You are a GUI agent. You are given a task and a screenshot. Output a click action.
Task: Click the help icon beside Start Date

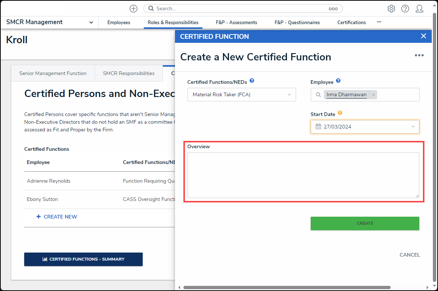click(x=340, y=113)
